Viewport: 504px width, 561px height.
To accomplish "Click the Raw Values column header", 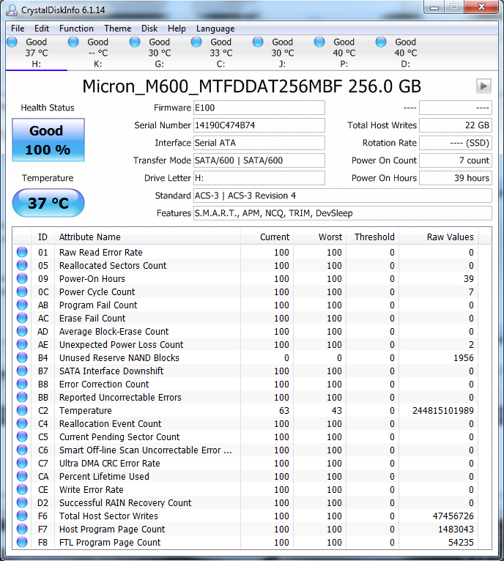I will 450,237.
